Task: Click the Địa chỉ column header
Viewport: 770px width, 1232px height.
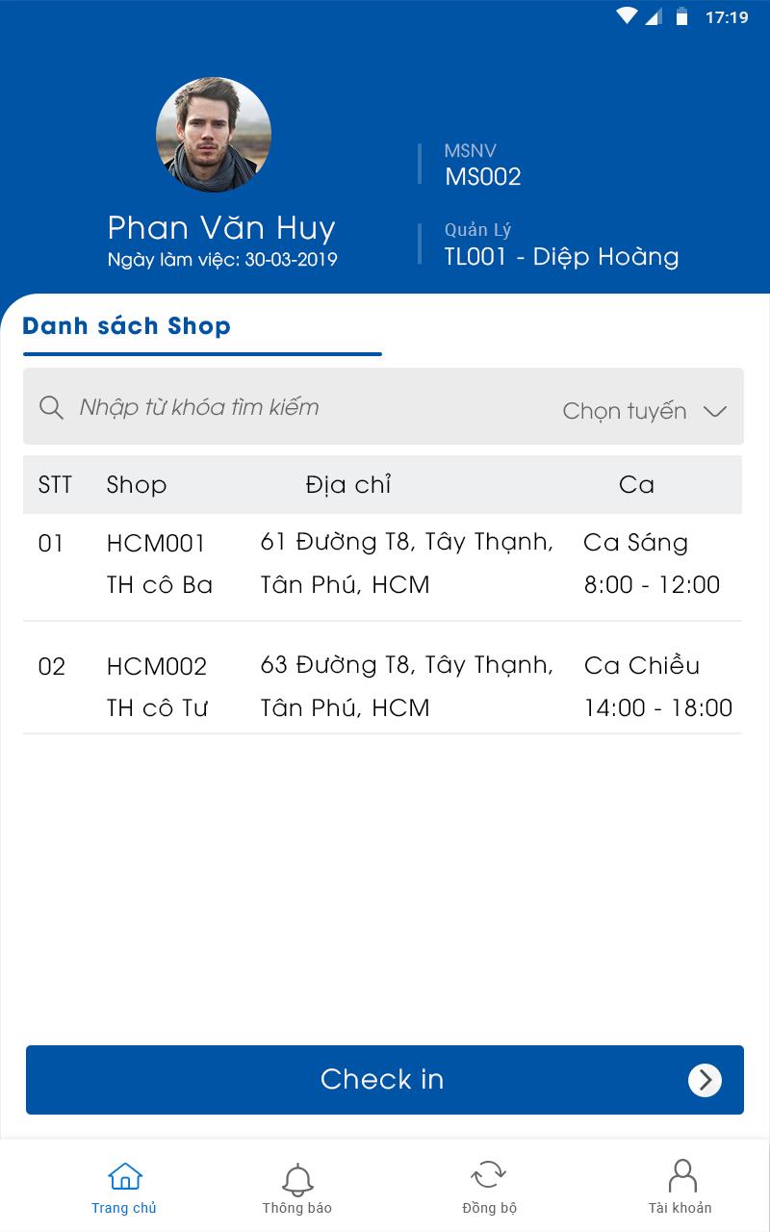Action: click(x=348, y=484)
